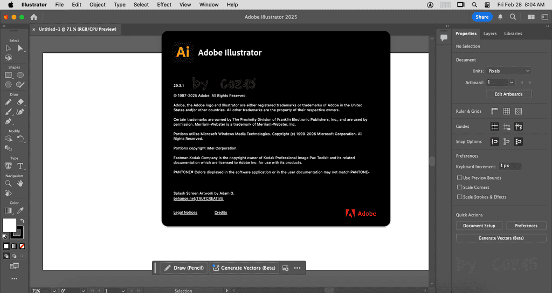Select the Paintbrush tool
552x293 pixels.
(x=9, y=112)
